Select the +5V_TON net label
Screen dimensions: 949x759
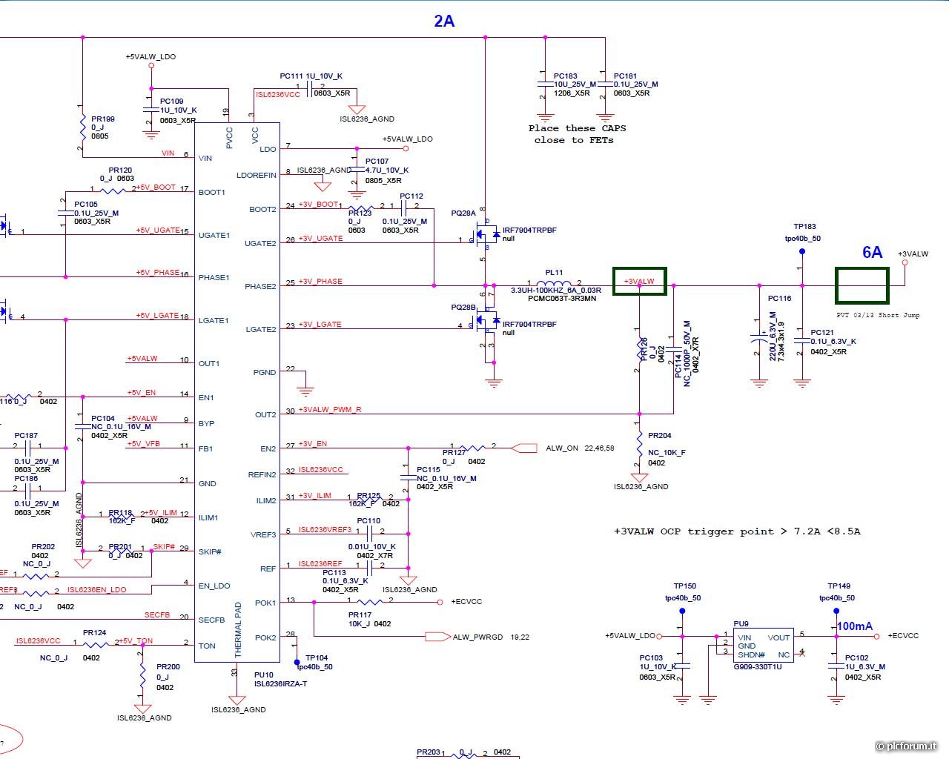135,641
